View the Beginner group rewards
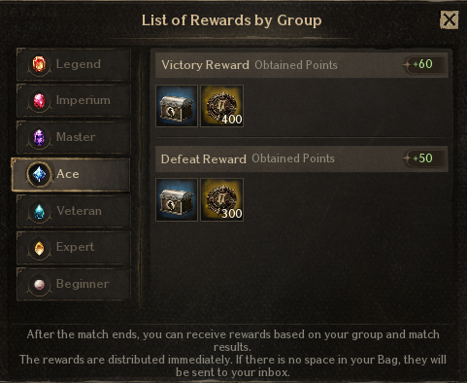 pos(74,284)
